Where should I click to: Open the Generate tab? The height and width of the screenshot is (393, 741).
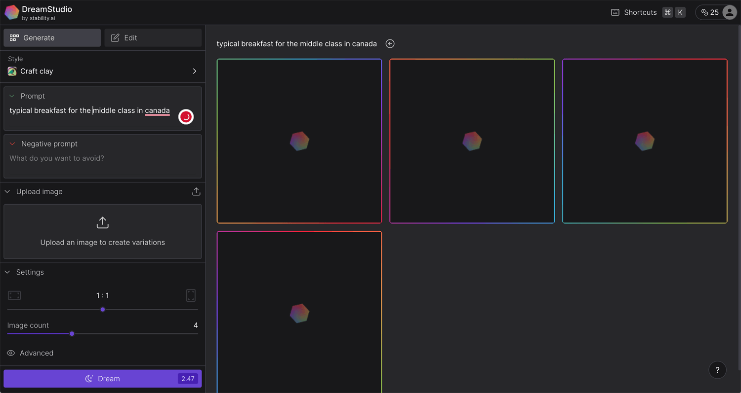pyautogui.click(x=52, y=38)
